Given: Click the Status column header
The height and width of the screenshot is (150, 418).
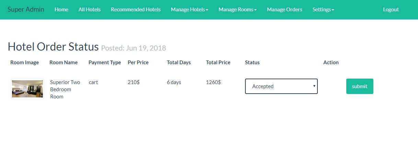Looking at the screenshot, I should tap(252, 63).
